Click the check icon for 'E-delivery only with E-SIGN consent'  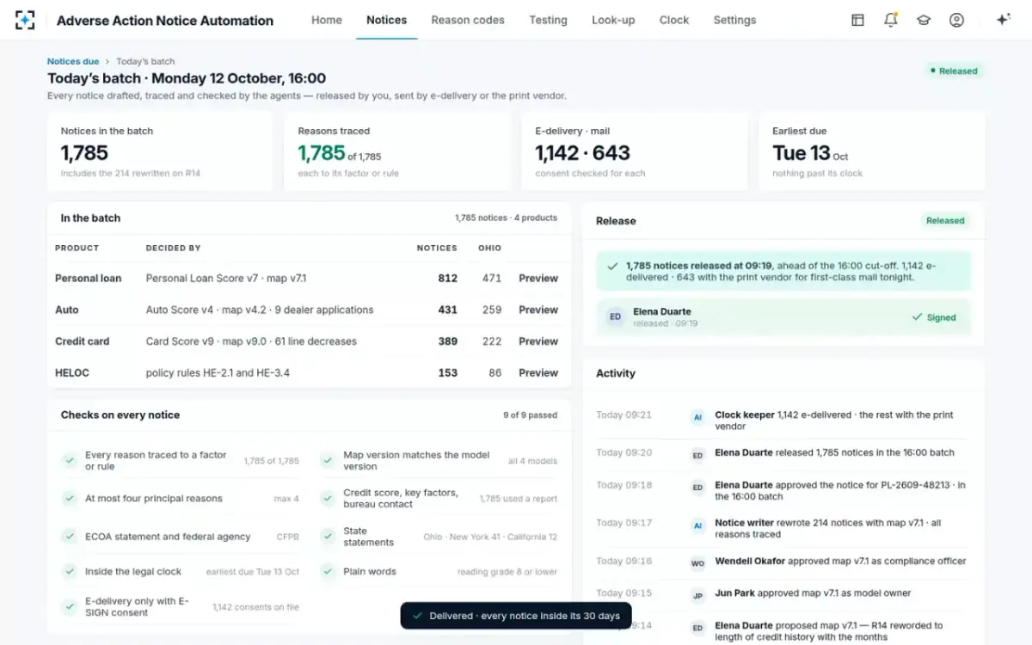[x=69, y=607]
